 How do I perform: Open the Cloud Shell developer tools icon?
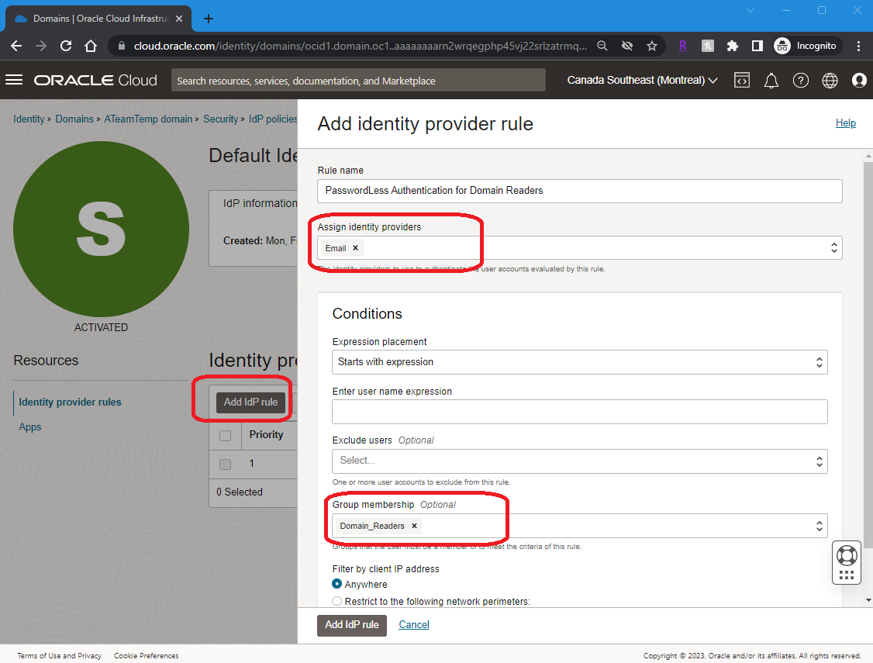point(742,80)
